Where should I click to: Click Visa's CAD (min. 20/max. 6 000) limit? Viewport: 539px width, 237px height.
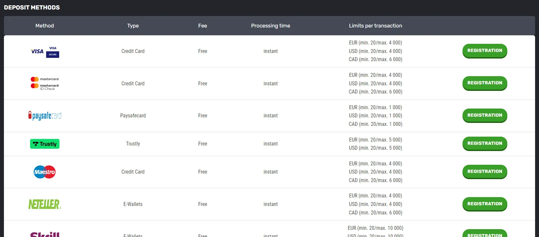click(376, 59)
